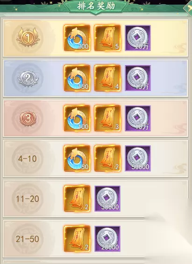Click the silver coin reward labeled 15万
The image size is (192, 264).
138,78
